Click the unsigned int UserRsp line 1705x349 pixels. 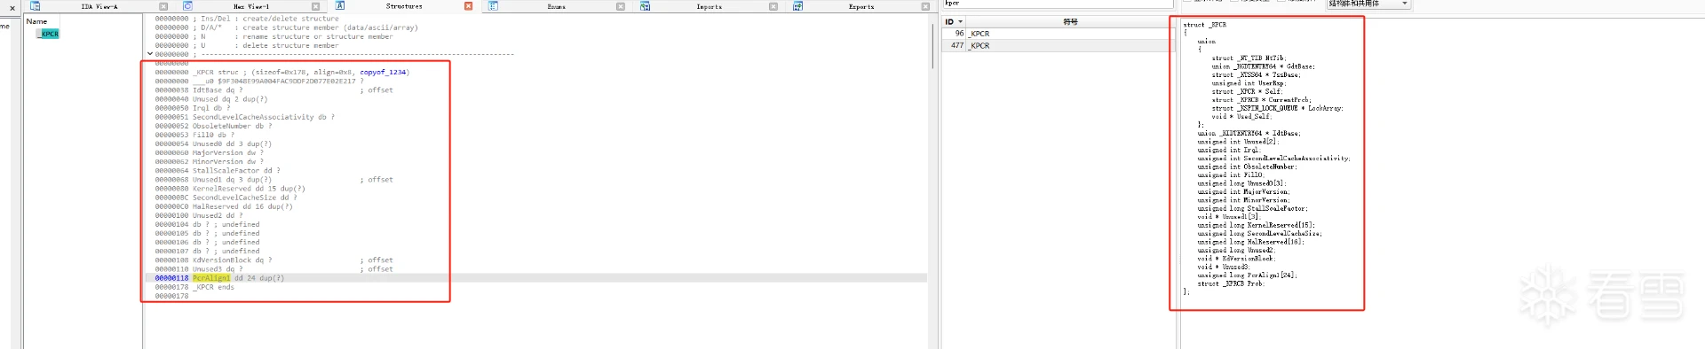pos(1249,83)
